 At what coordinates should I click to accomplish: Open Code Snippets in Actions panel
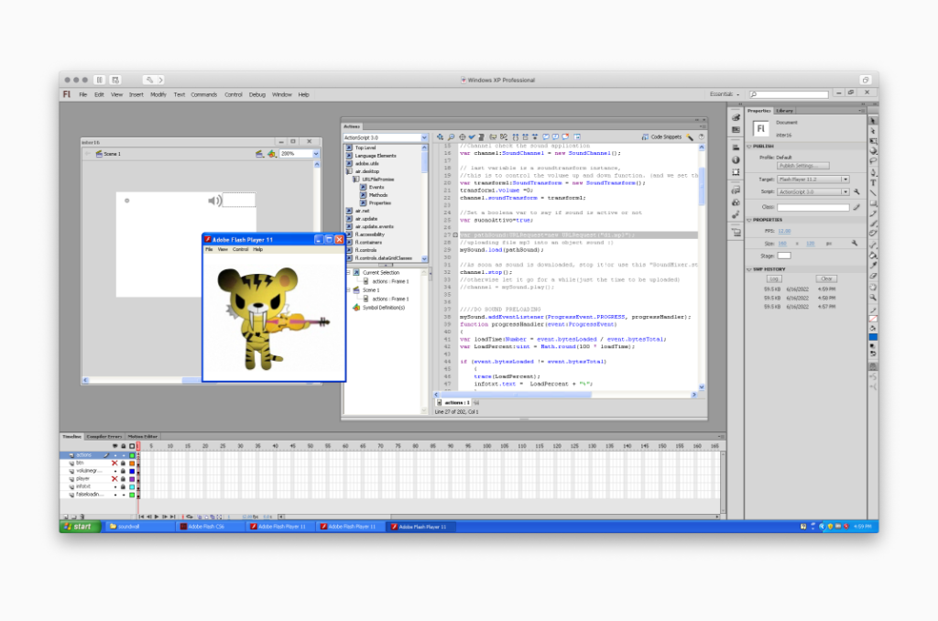click(661, 137)
